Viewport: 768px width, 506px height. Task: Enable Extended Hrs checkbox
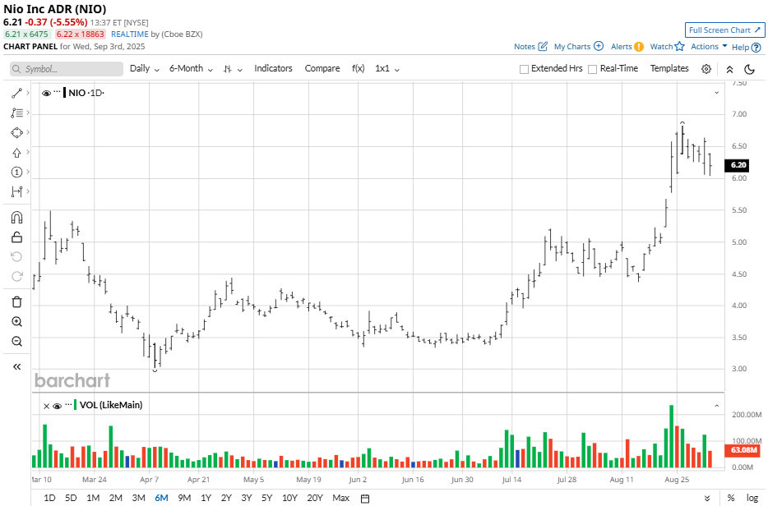point(524,69)
